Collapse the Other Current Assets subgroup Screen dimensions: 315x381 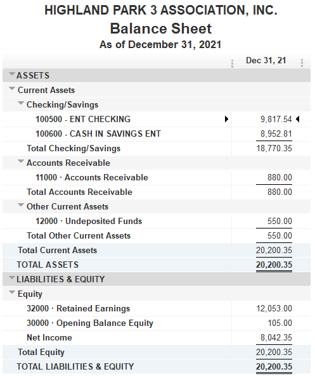[x=21, y=205]
